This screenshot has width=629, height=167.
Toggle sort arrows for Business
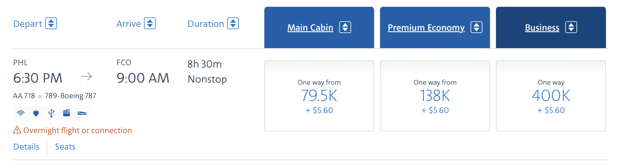(x=571, y=27)
